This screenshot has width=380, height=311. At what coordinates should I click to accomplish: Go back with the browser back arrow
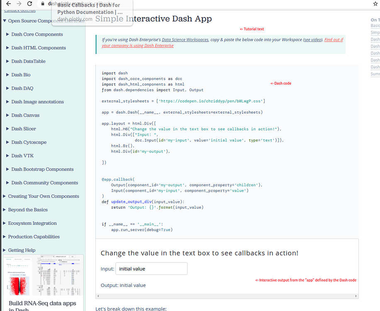click(x=8, y=4)
